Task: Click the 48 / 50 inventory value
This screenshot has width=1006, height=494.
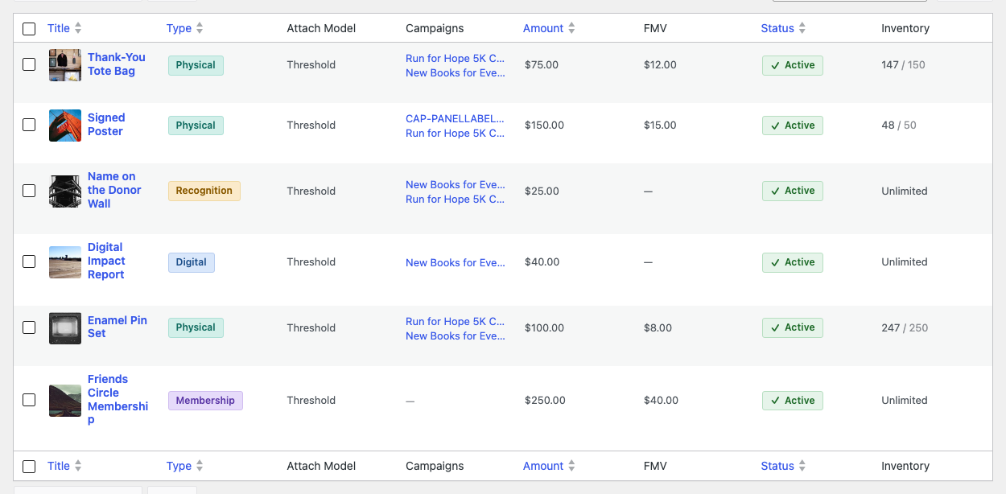Action: click(x=899, y=125)
